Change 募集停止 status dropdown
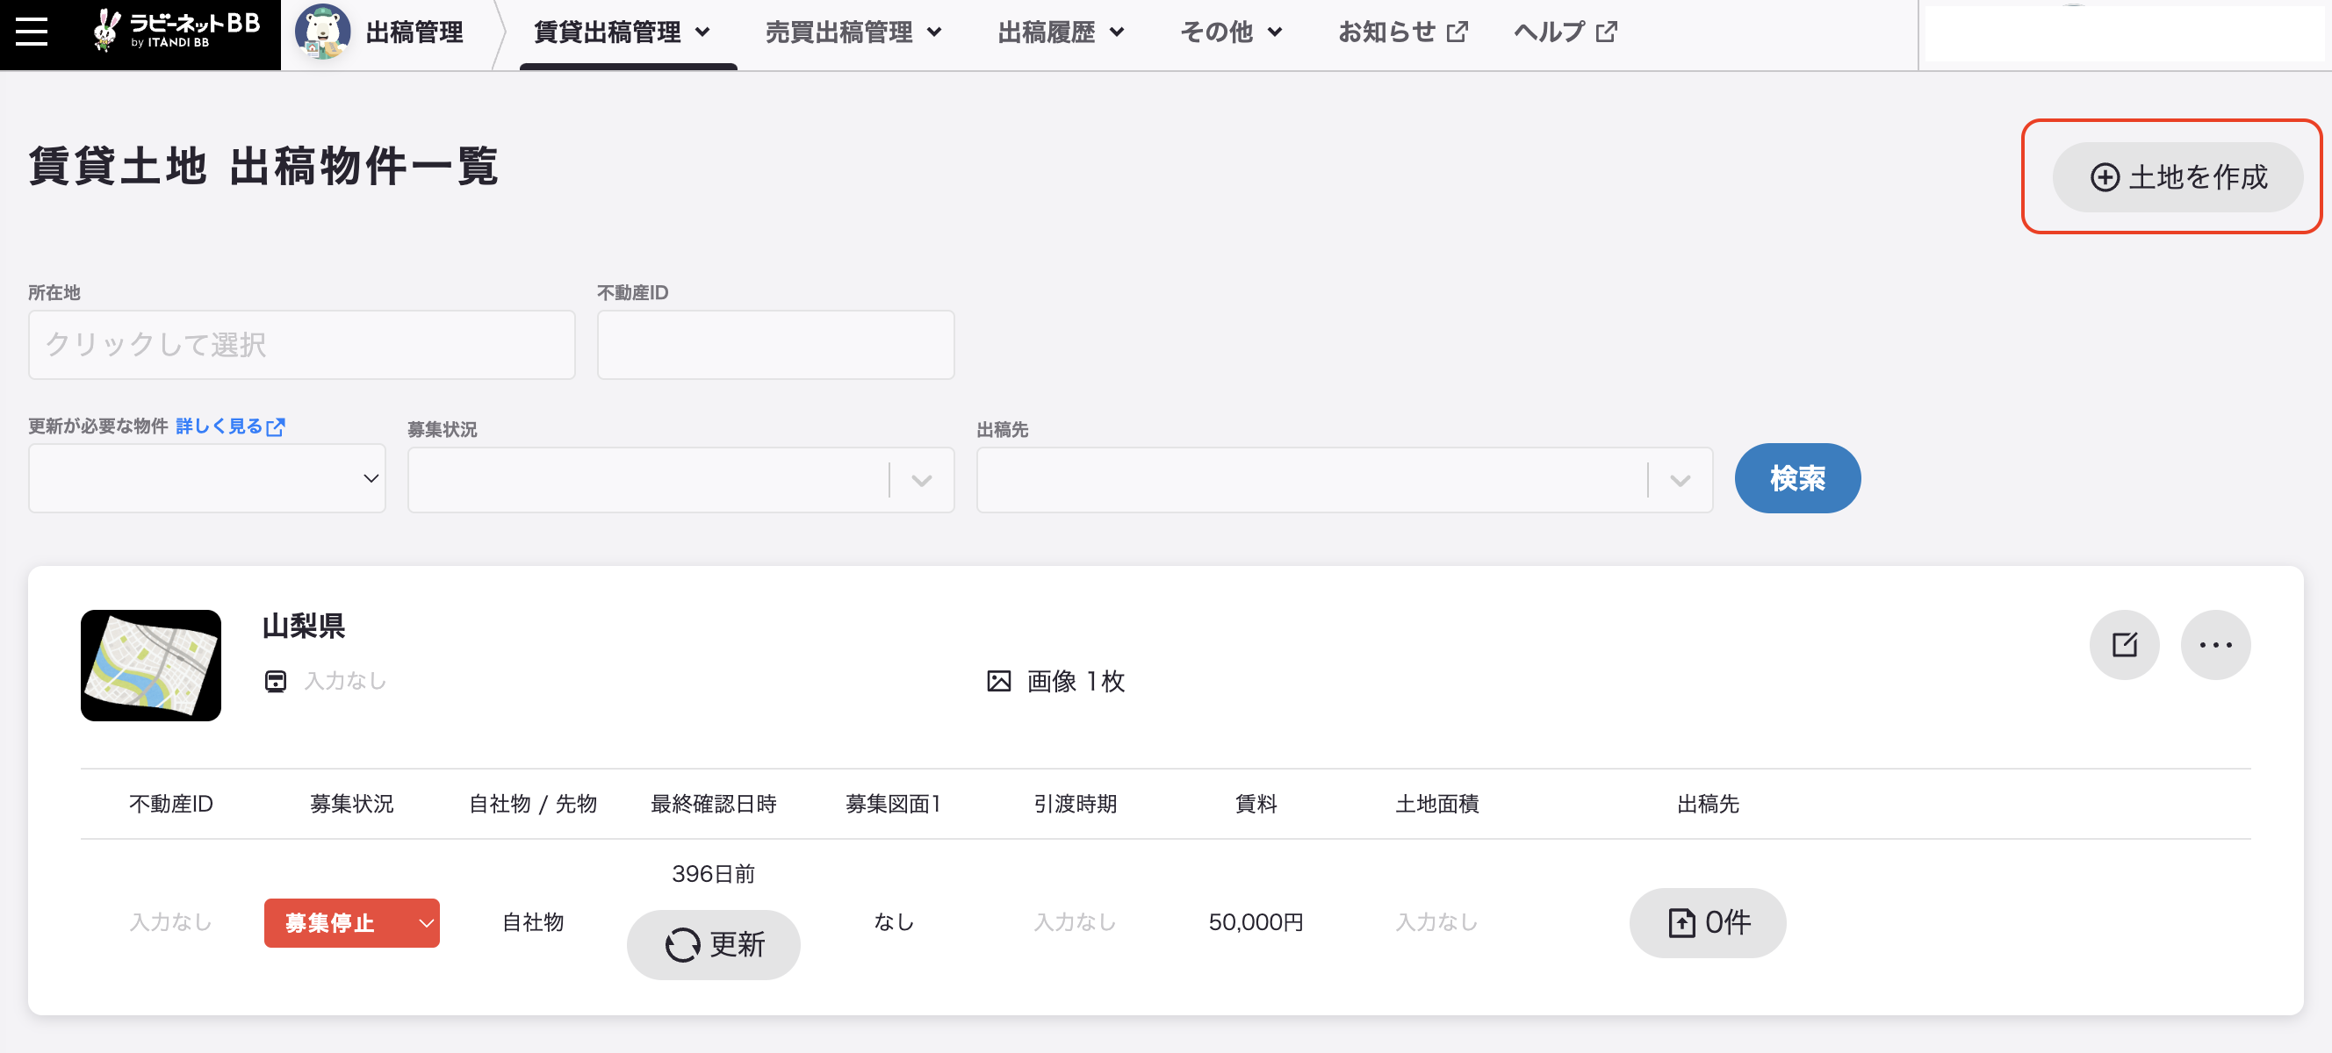2332x1053 pixels. [351, 923]
